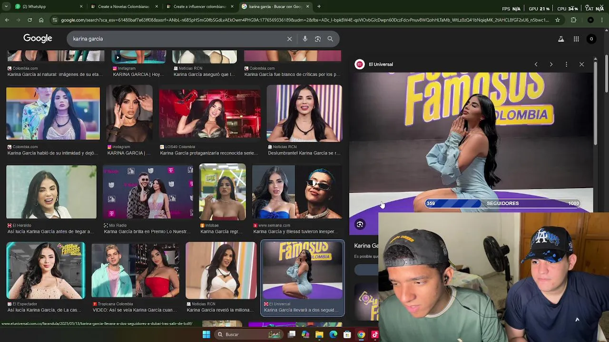Click 'Karina García reveló la millona...' caption
This screenshot has height=342, width=609.
[x=221, y=310]
